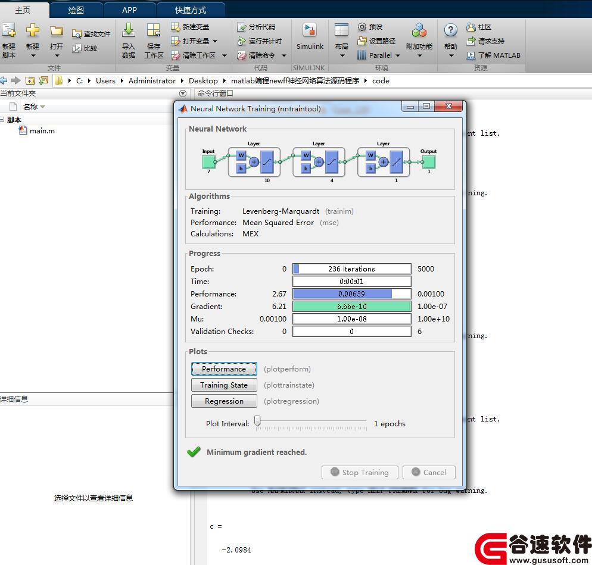Click the Epoch progress bar
The height and width of the screenshot is (565, 592).
351,269
